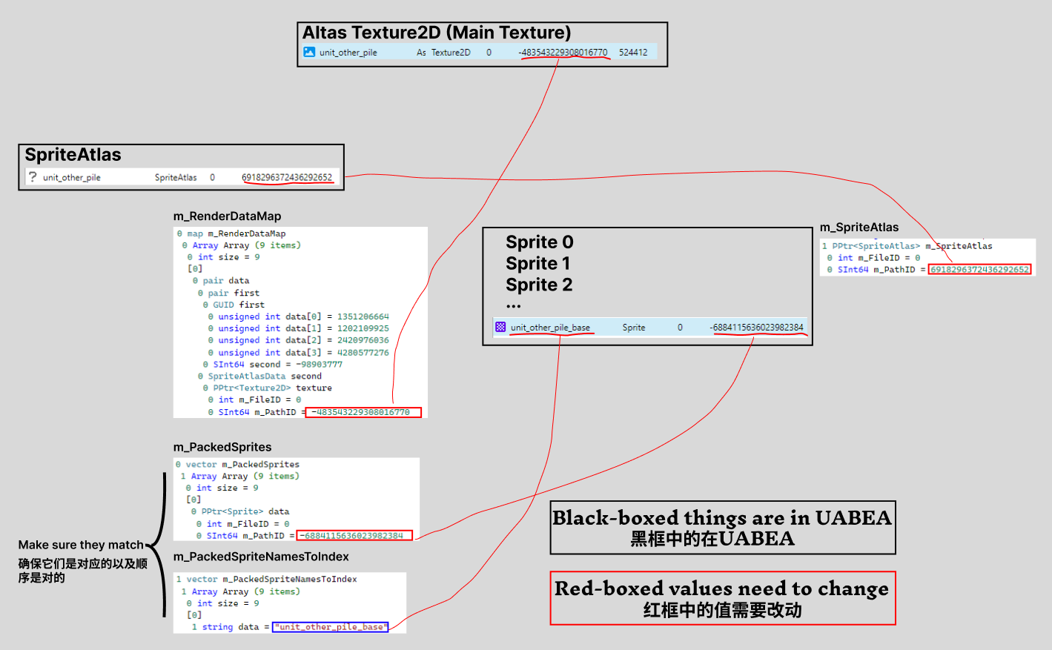Collapse the m_RenderDataMap map node
The width and height of the screenshot is (1052, 650).
[x=179, y=233]
